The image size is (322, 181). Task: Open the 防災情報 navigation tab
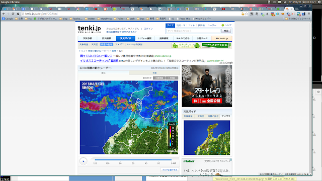click(x=106, y=38)
